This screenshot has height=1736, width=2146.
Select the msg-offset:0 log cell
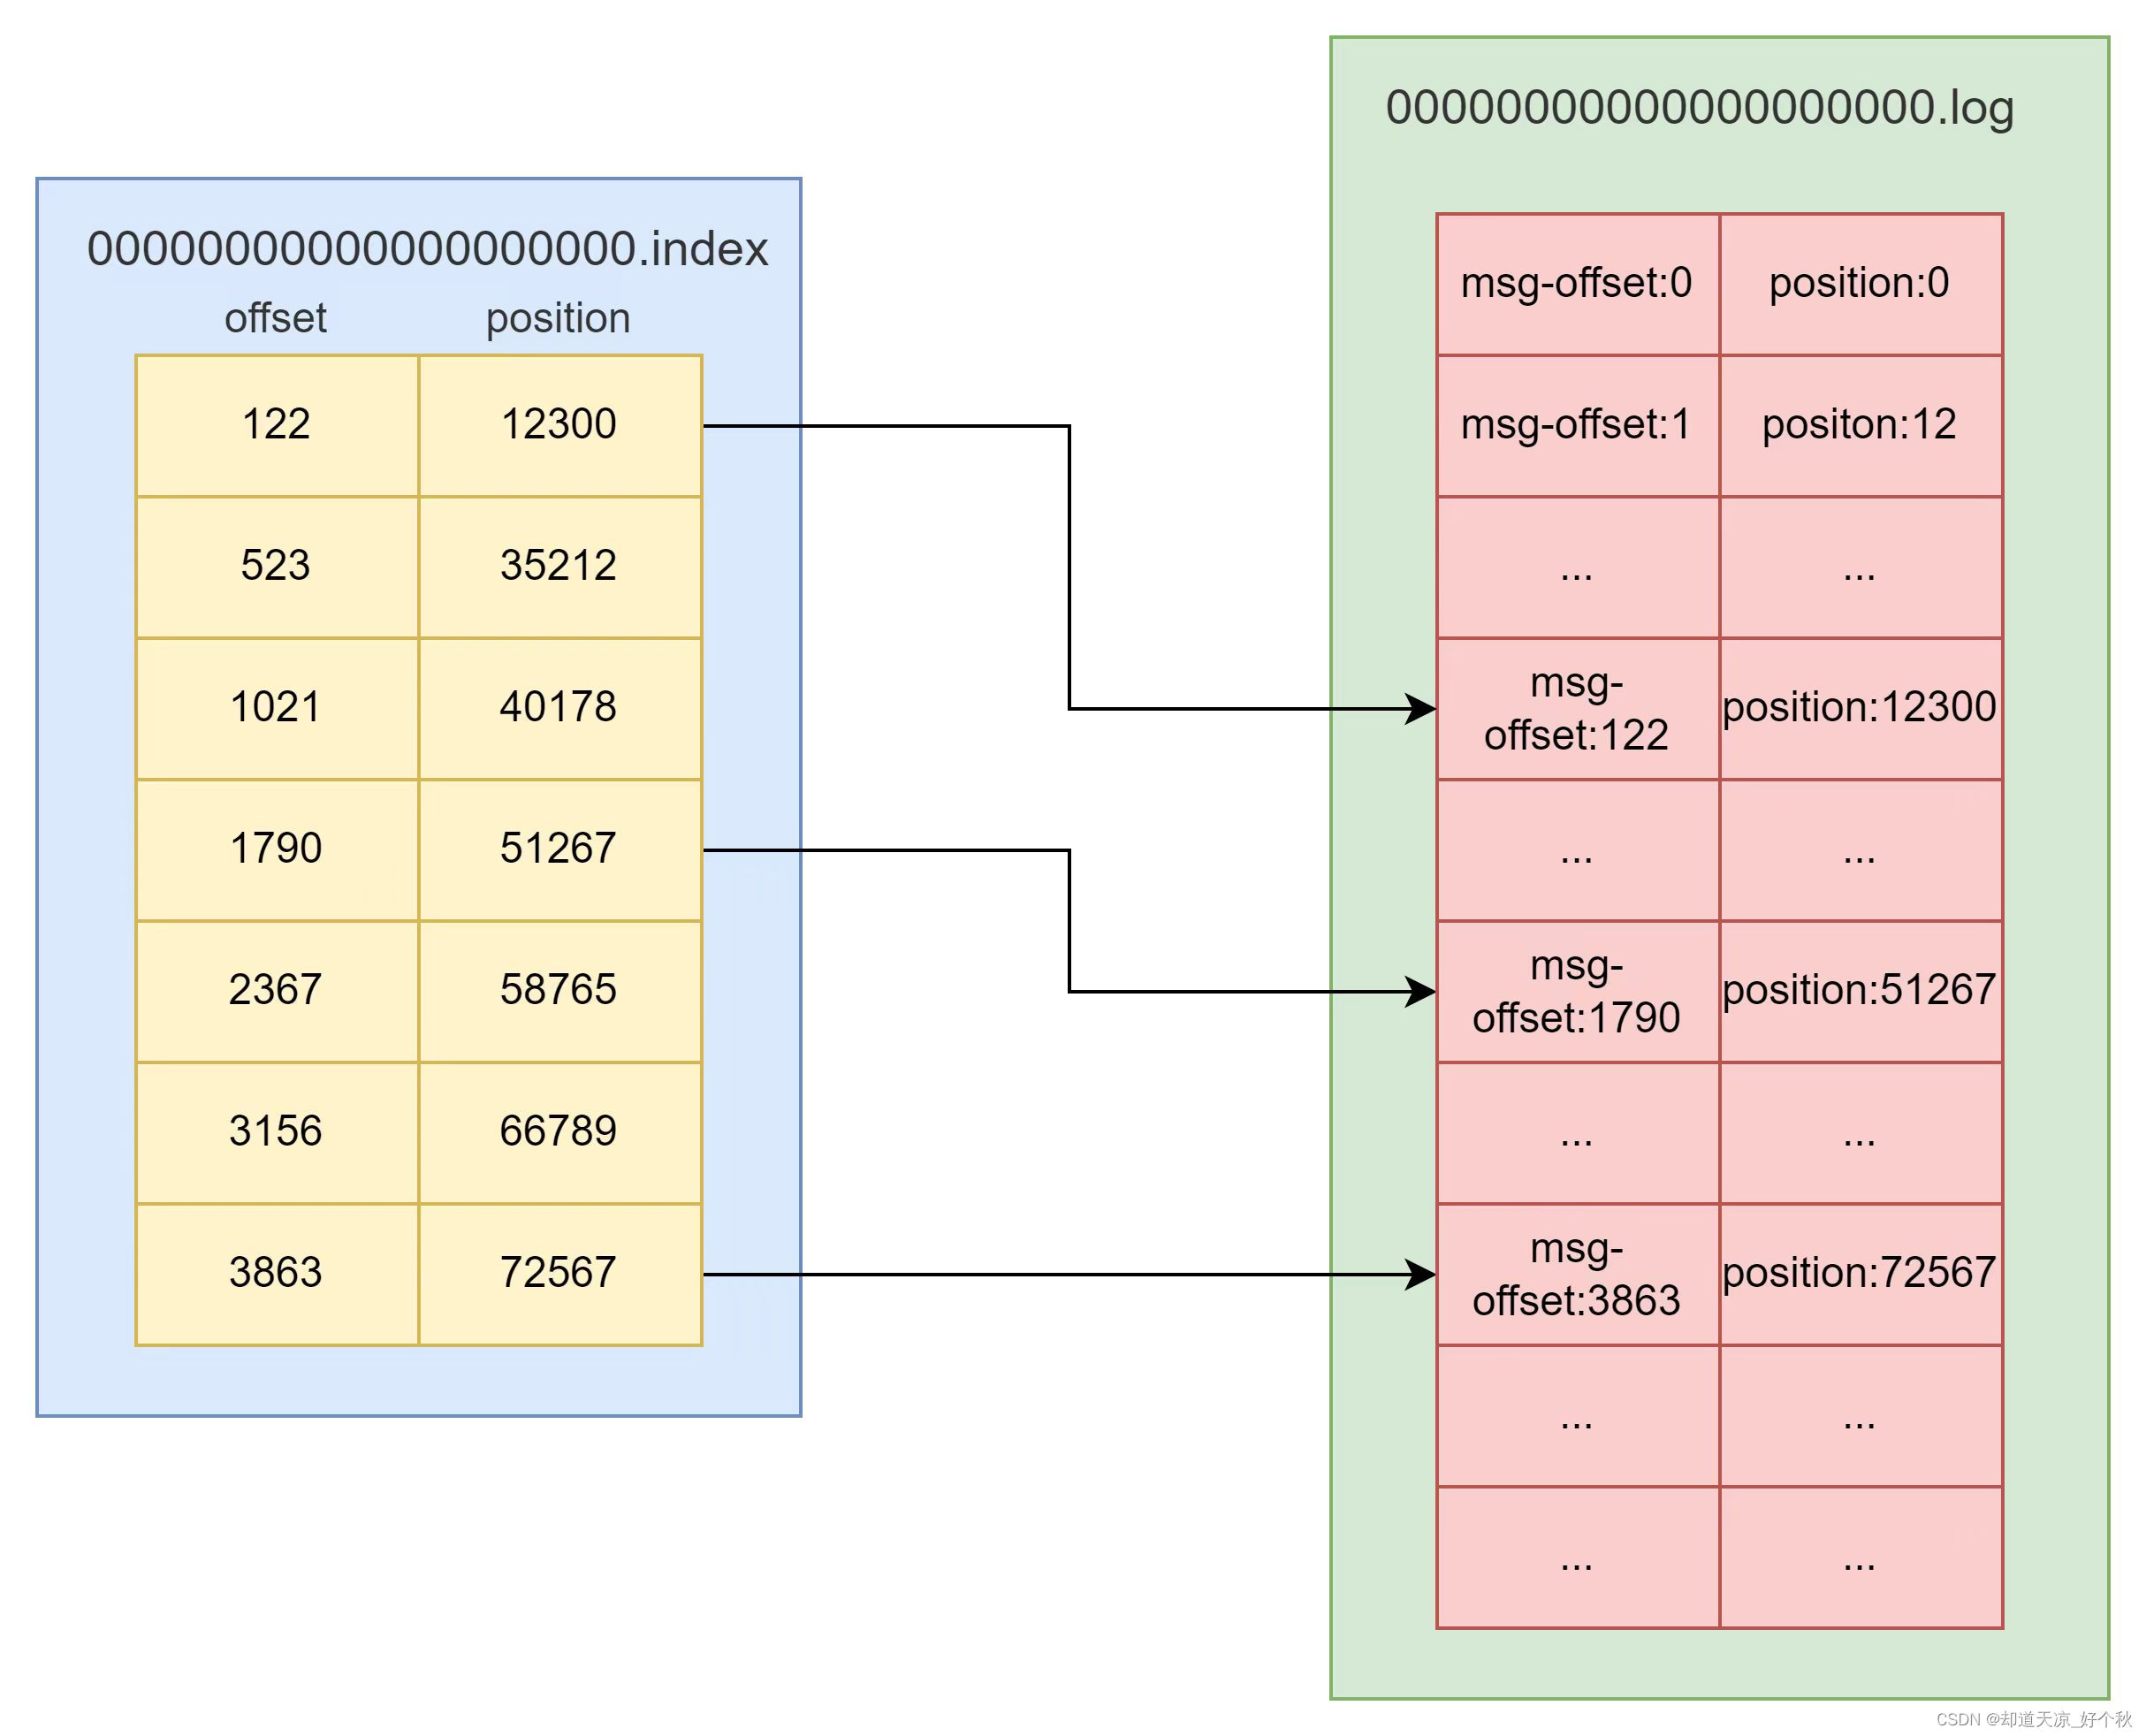coord(1578,284)
